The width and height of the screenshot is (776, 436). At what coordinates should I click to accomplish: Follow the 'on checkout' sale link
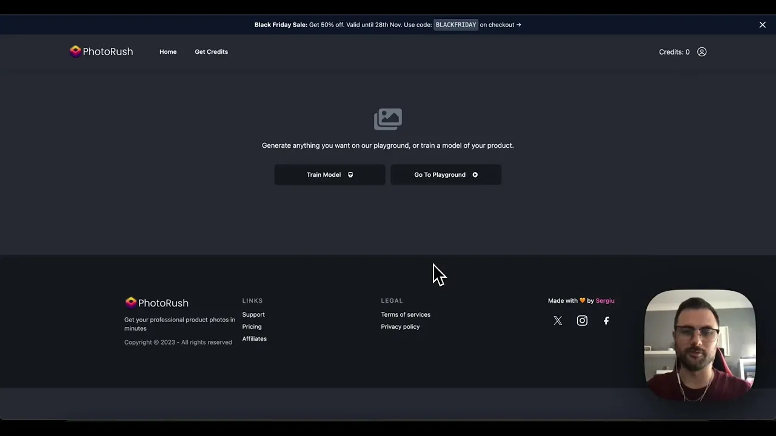pyautogui.click(x=500, y=25)
